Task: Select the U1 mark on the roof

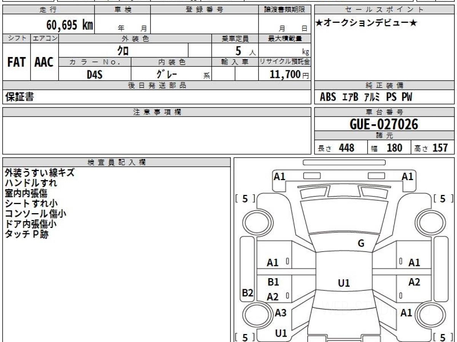Action: pyautogui.click(x=344, y=283)
